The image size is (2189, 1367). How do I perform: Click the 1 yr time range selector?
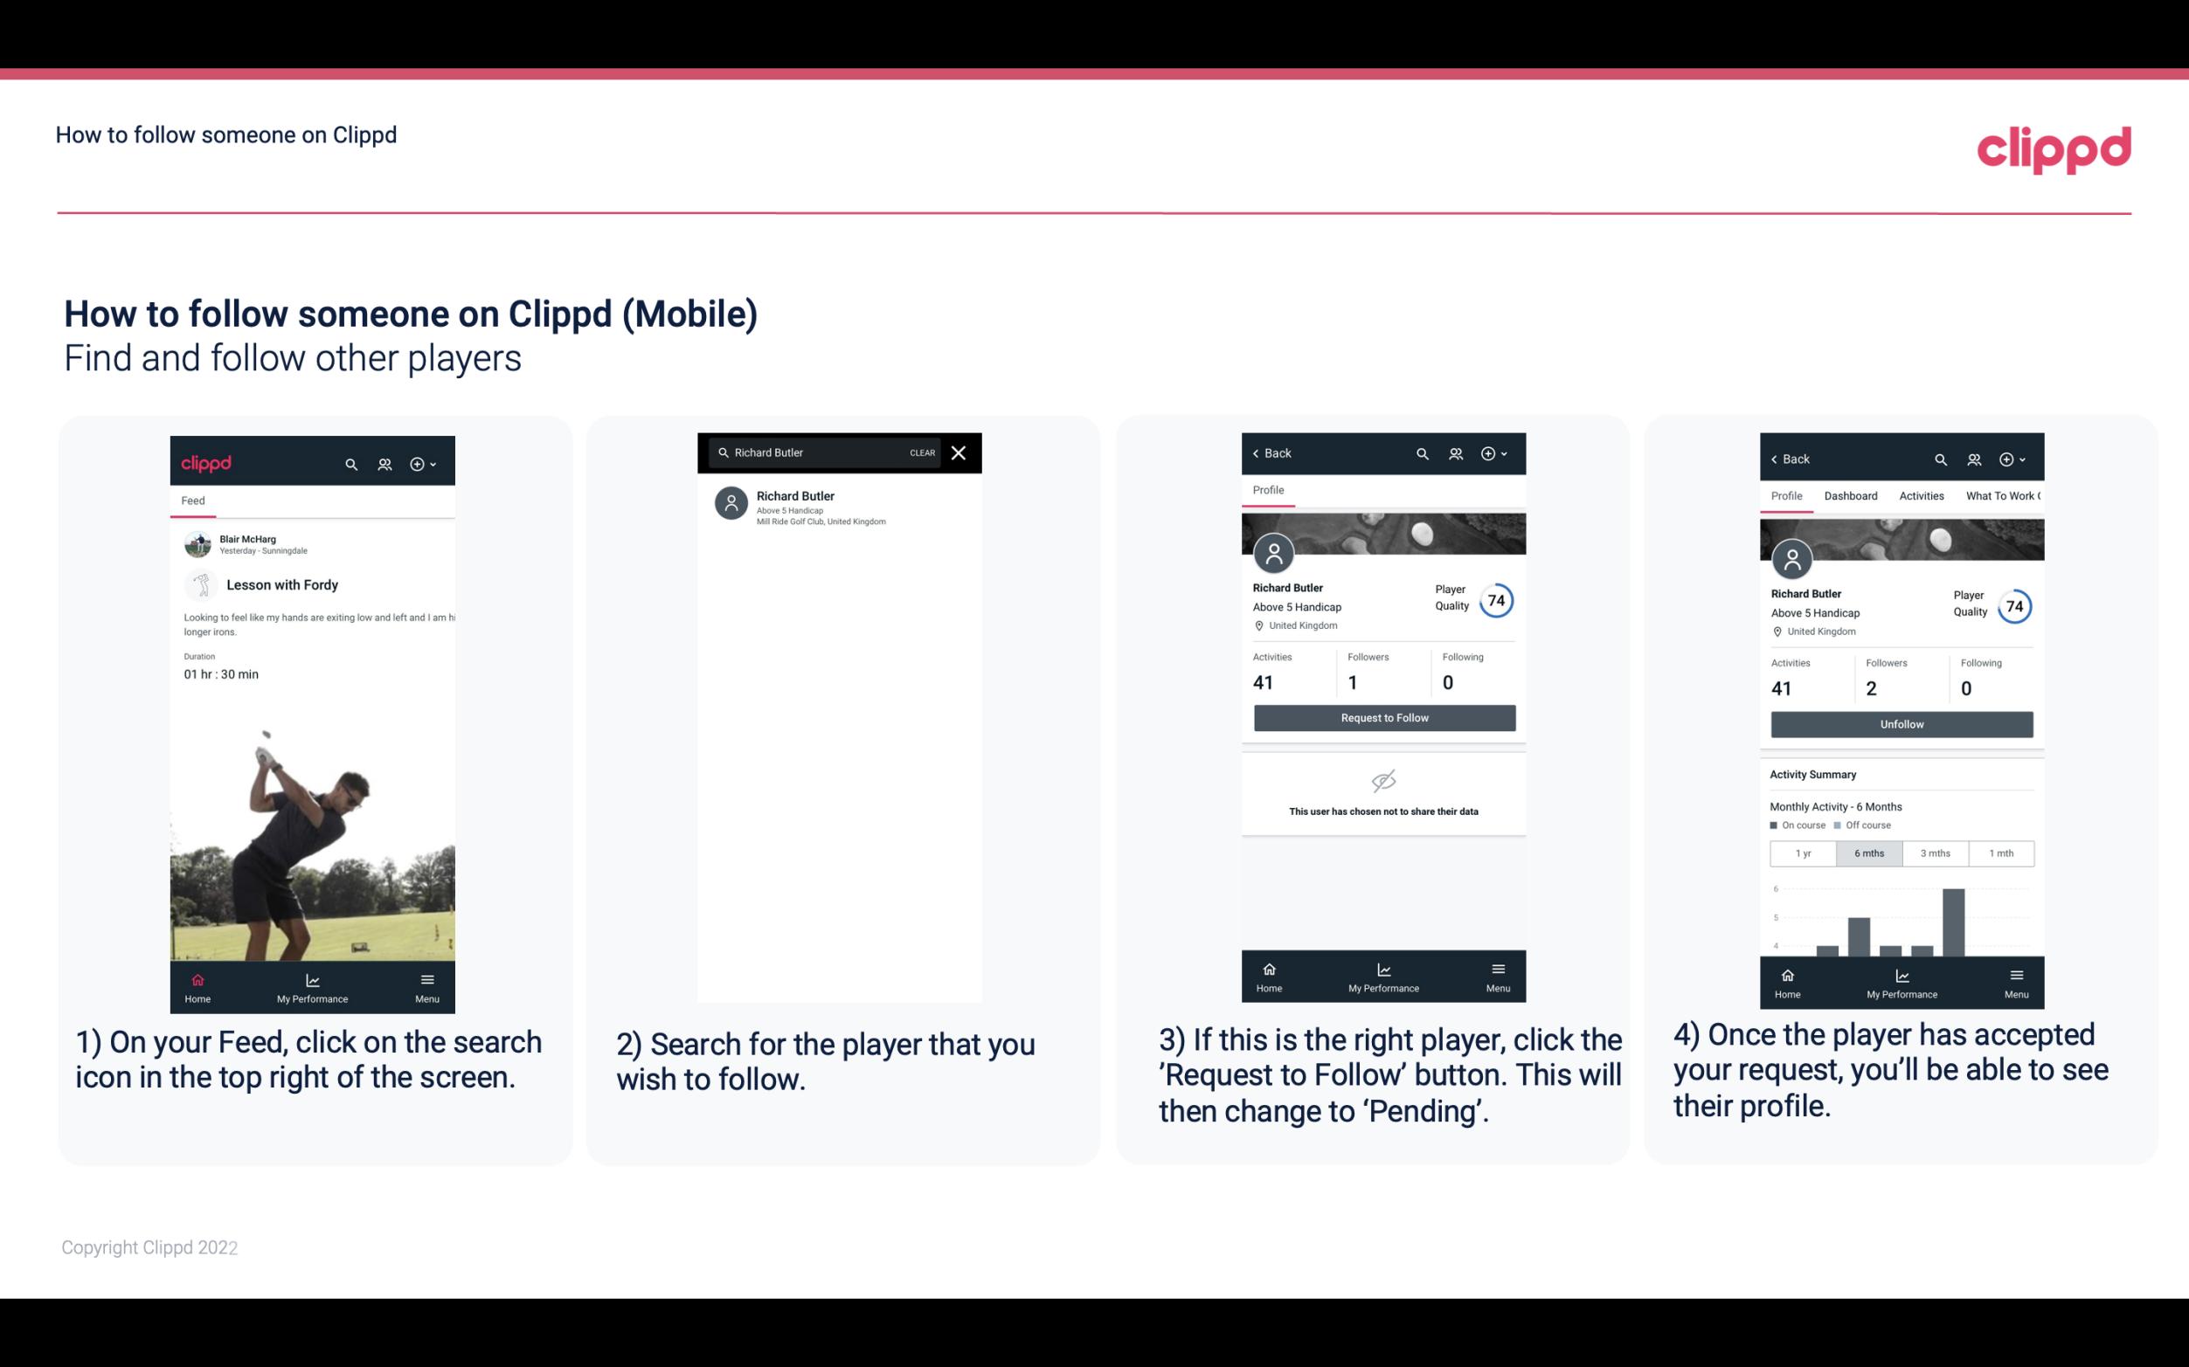[1802, 852]
